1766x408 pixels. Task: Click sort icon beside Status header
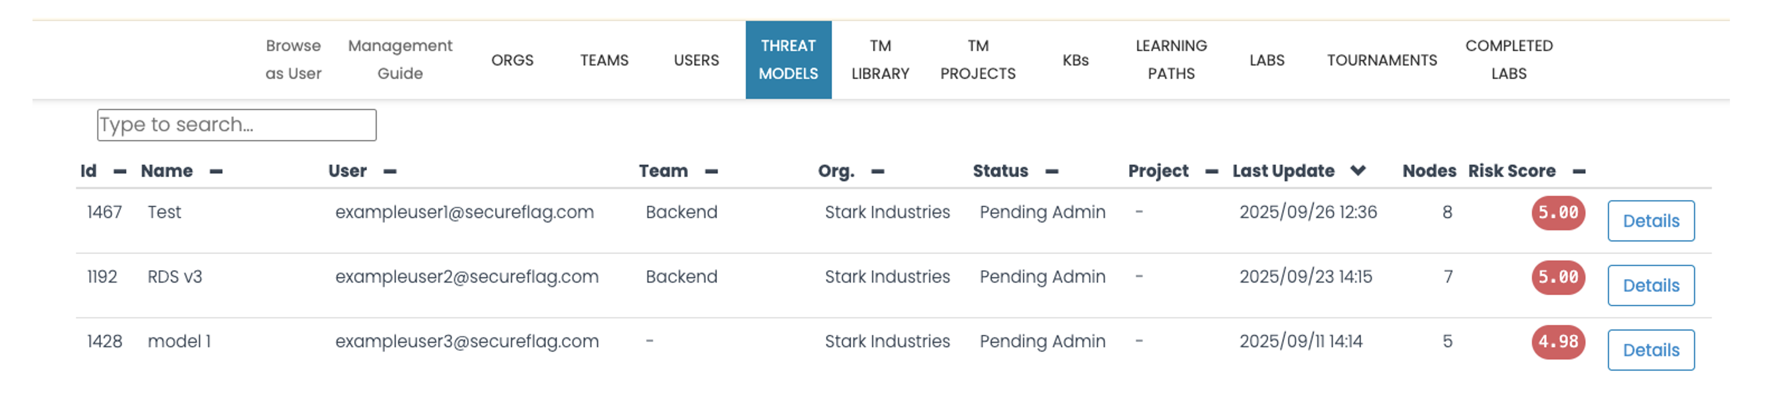pos(1052,171)
